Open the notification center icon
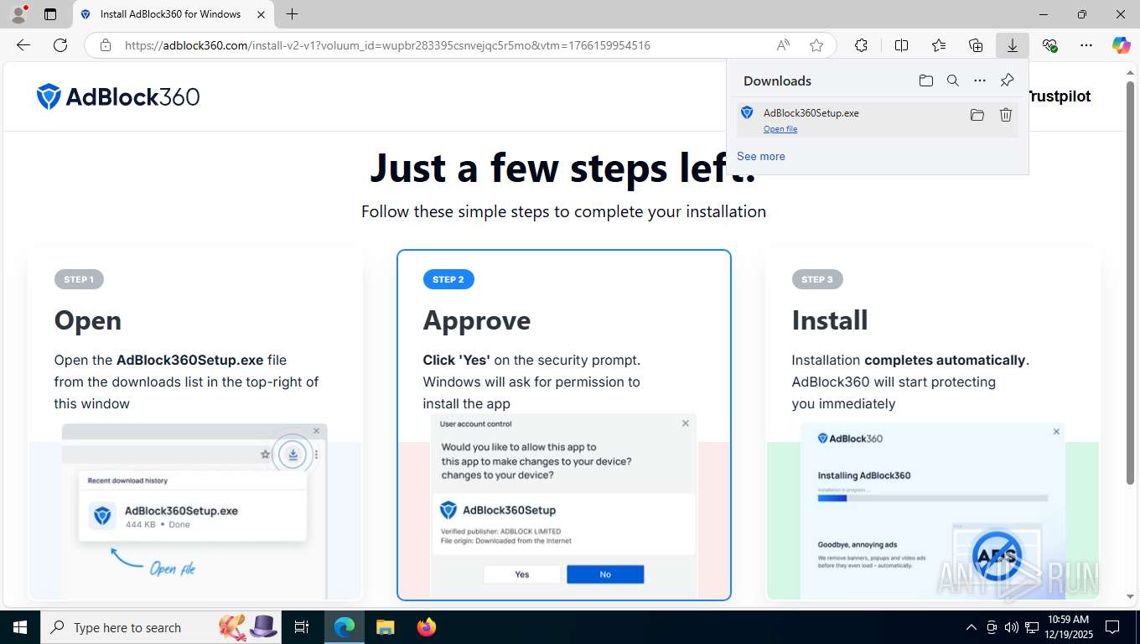 click(1112, 627)
